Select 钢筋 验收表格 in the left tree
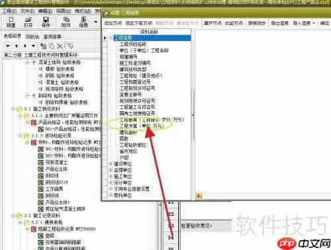 click(60, 75)
